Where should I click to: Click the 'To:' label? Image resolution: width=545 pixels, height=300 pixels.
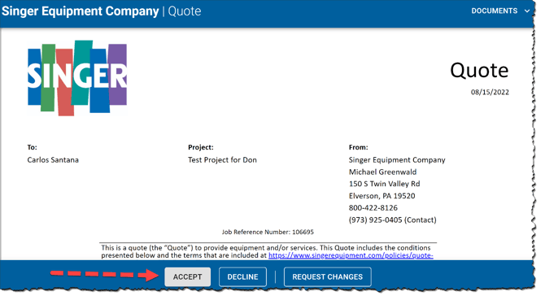tap(32, 147)
